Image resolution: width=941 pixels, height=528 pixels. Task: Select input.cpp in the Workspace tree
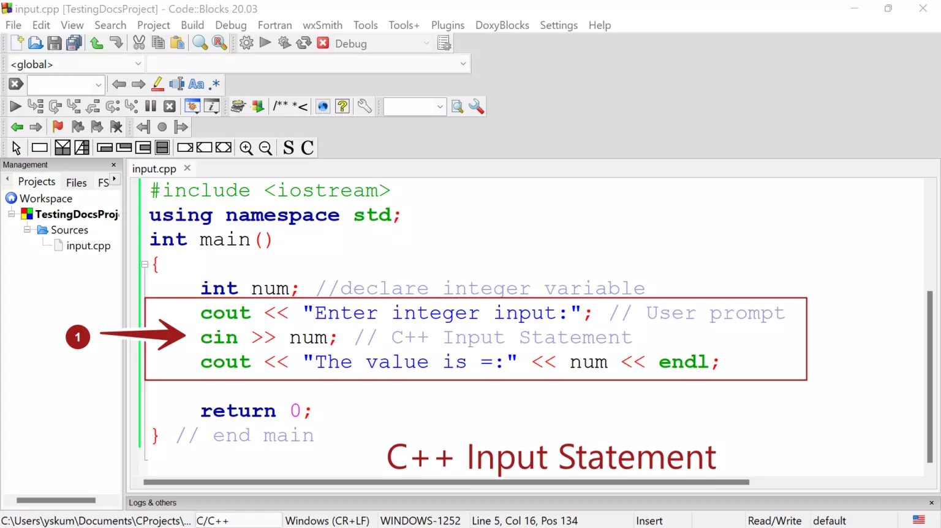(89, 246)
